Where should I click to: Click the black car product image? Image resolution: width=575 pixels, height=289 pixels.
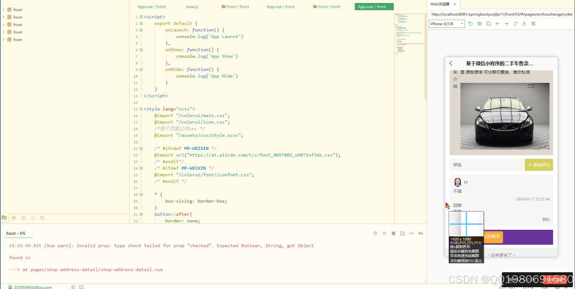click(504, 116)
